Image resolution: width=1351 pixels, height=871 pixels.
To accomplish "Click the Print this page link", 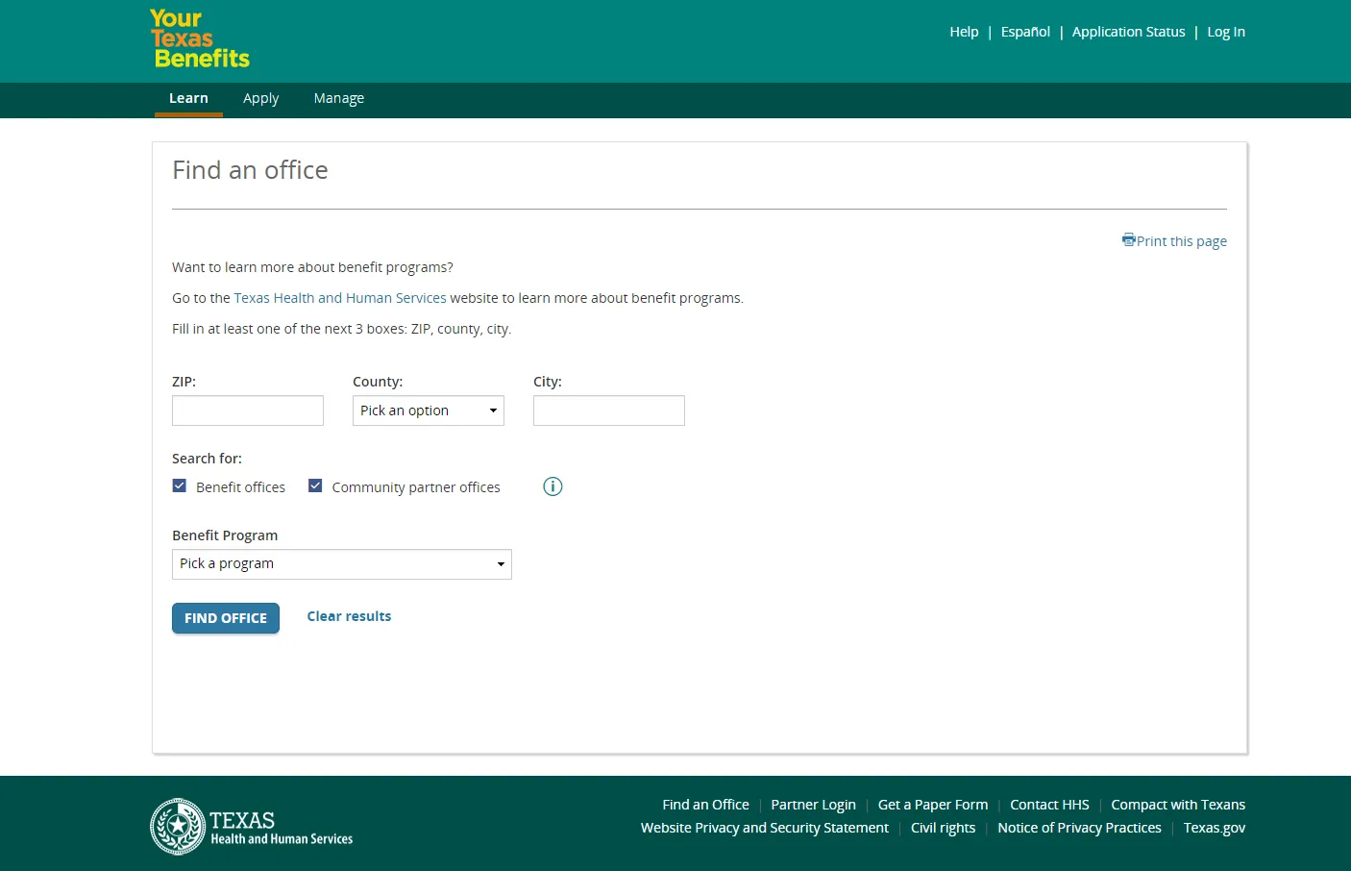I will [x=1182, y=241].
